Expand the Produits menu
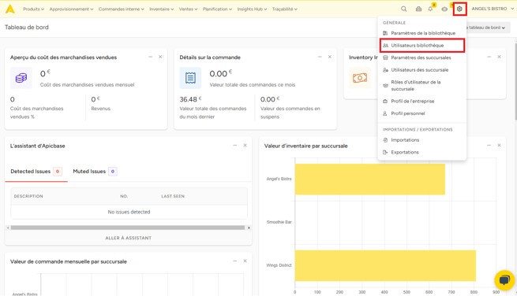This screenshot has height=296, width=517. tap(33, 9)
